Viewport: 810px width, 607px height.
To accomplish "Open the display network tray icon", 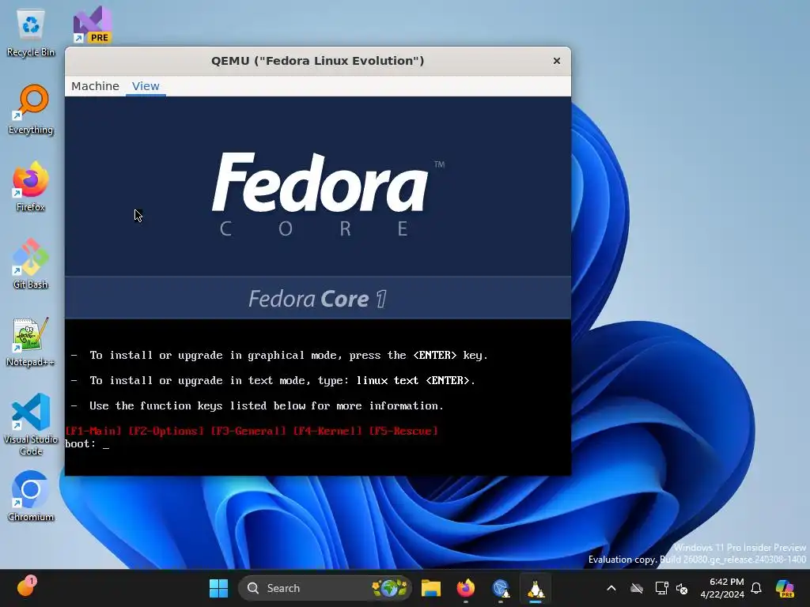I will 661,588.
